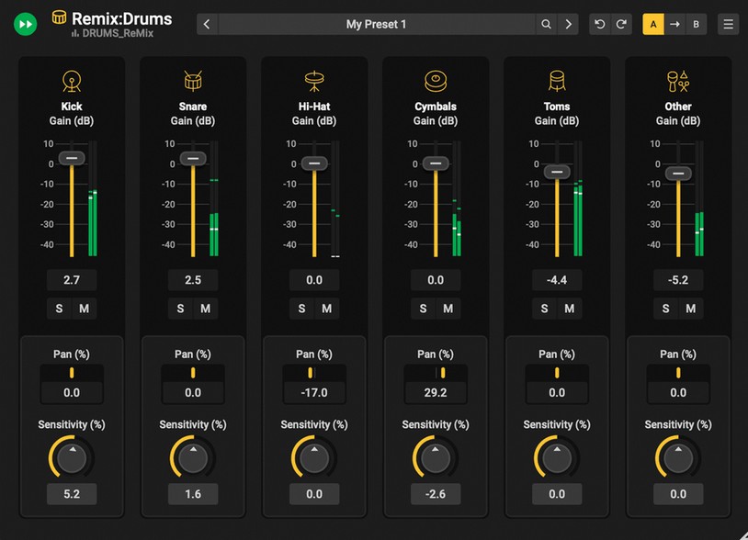The width and height of the screenshot is (748, 540).
Task: Click the Hi-Hat pan slider
Action: click(314, 373)
